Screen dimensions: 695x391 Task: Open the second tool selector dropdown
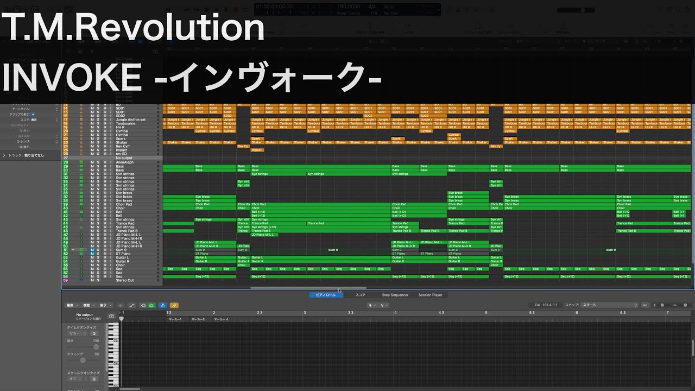(x=384, y=305)
